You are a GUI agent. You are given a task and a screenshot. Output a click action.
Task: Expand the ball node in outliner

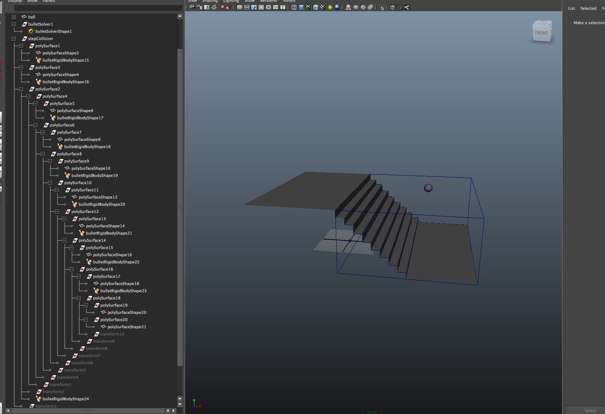14,17
